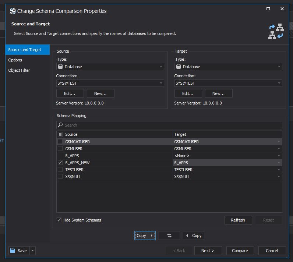Click the database icon in Target Type field
The image size is (293, 262).
coord(179,67)
